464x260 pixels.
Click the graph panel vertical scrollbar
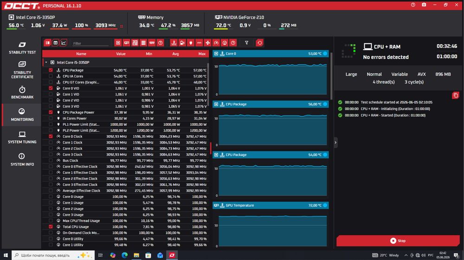tap(331, 77)
